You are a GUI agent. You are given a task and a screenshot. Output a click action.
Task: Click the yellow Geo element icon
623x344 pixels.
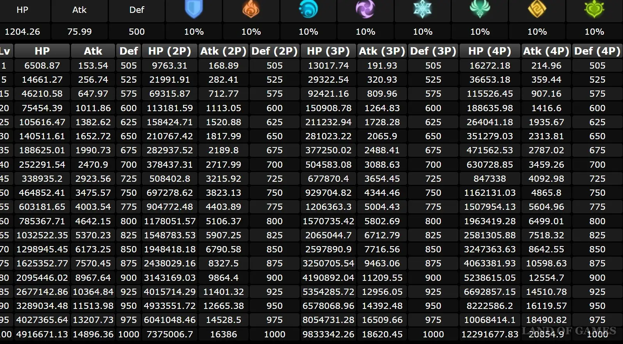(537, 9)
